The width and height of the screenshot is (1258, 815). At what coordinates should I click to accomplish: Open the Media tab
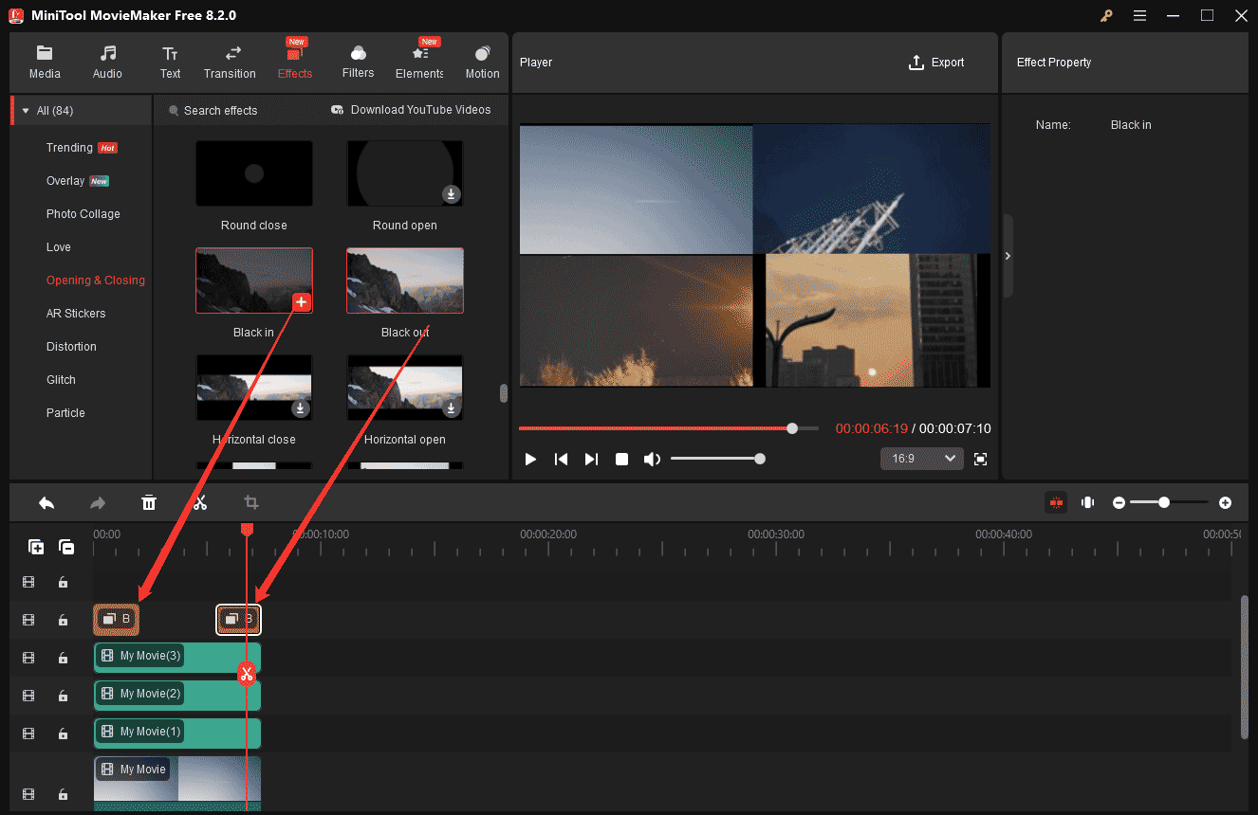45,63
